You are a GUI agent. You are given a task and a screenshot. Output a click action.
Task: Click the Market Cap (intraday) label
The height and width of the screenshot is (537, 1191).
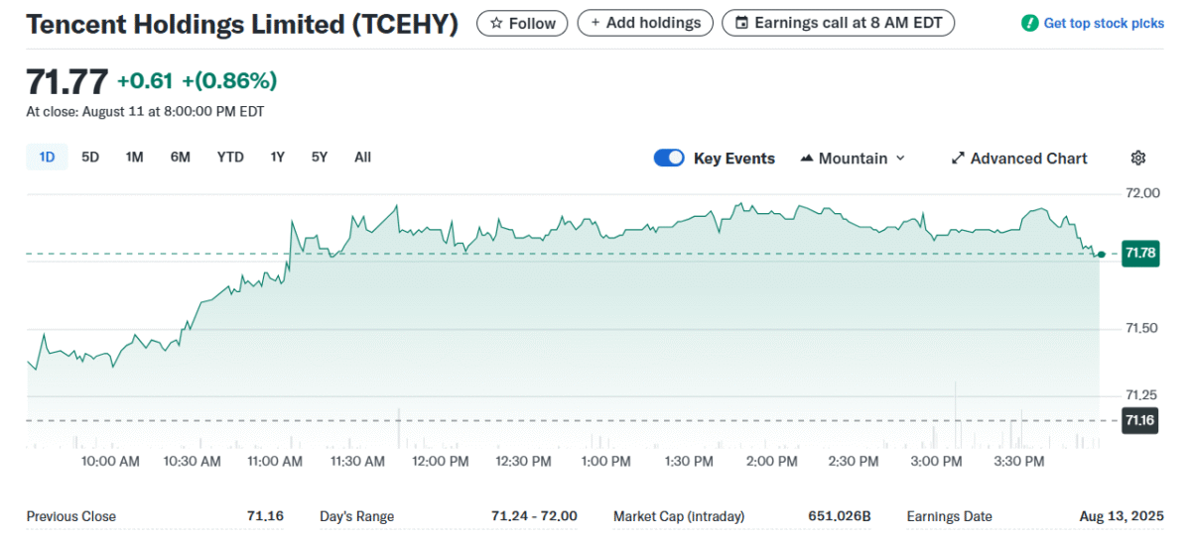[x=679, y=516]
